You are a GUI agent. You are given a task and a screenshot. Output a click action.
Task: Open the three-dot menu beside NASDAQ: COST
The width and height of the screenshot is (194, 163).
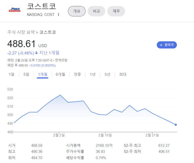point(58,15)
